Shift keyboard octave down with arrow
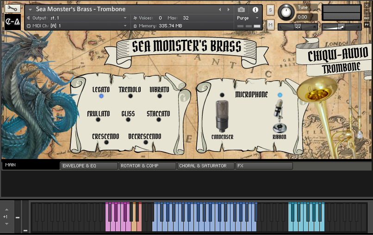The image size is (373, 235). (6, 224)
